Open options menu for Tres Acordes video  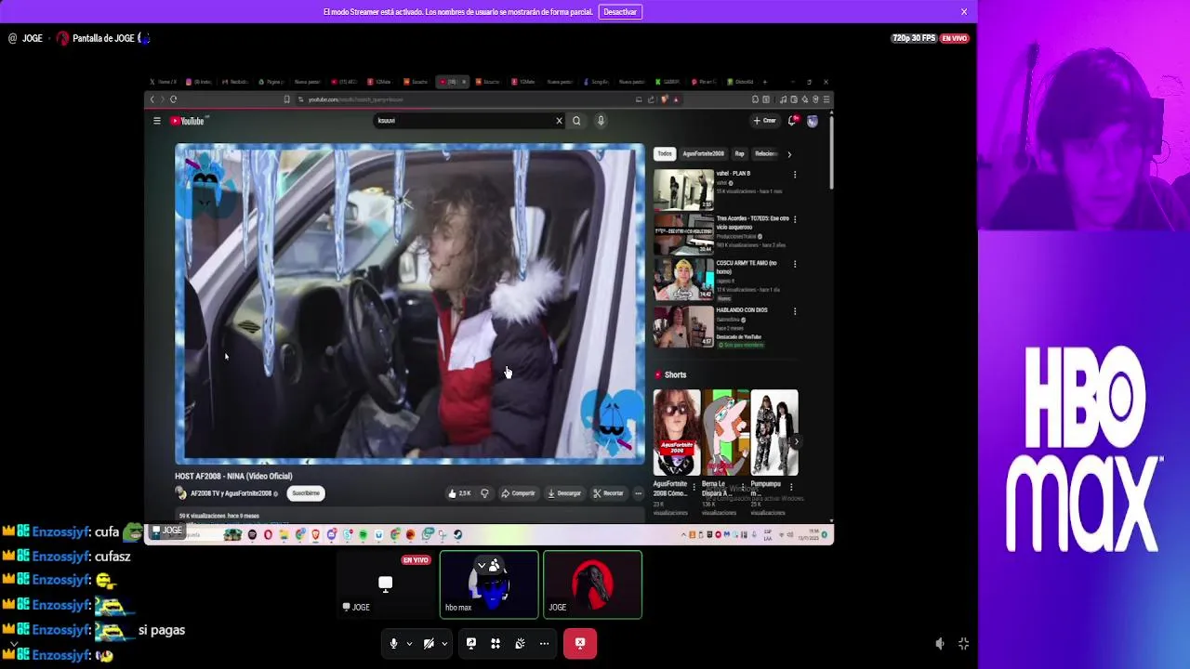[795, 219]
